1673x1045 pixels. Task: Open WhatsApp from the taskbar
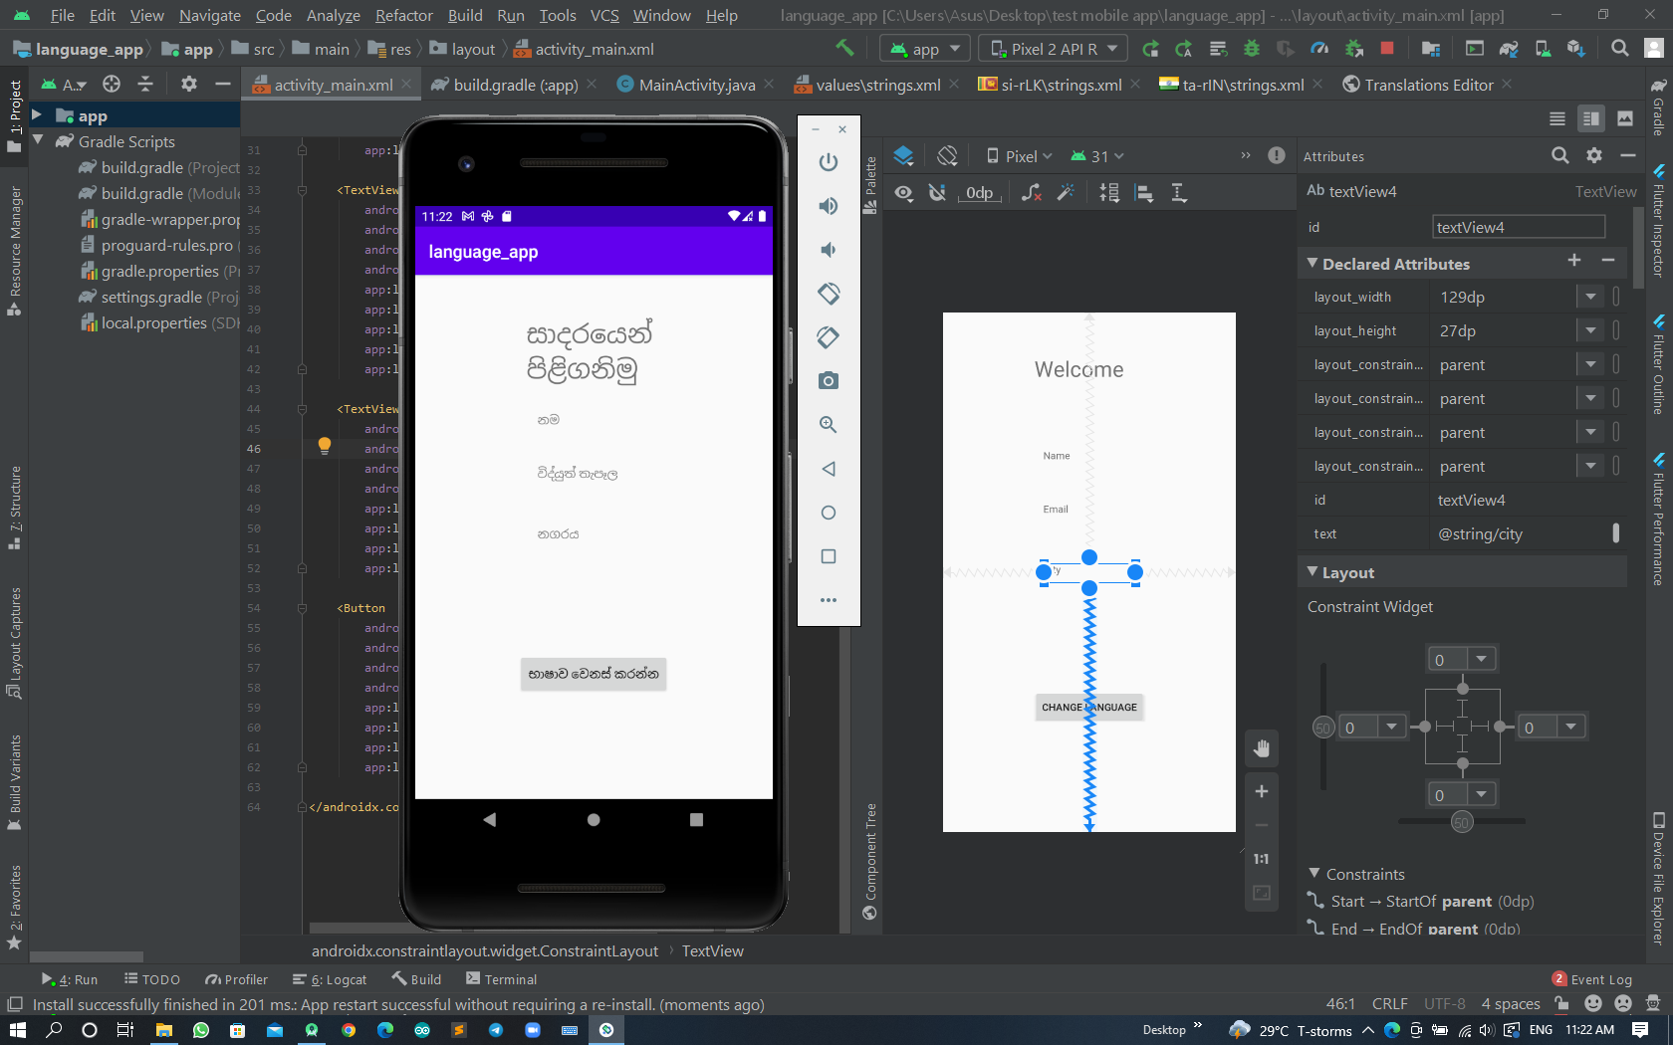click(x=200, y=1030)
